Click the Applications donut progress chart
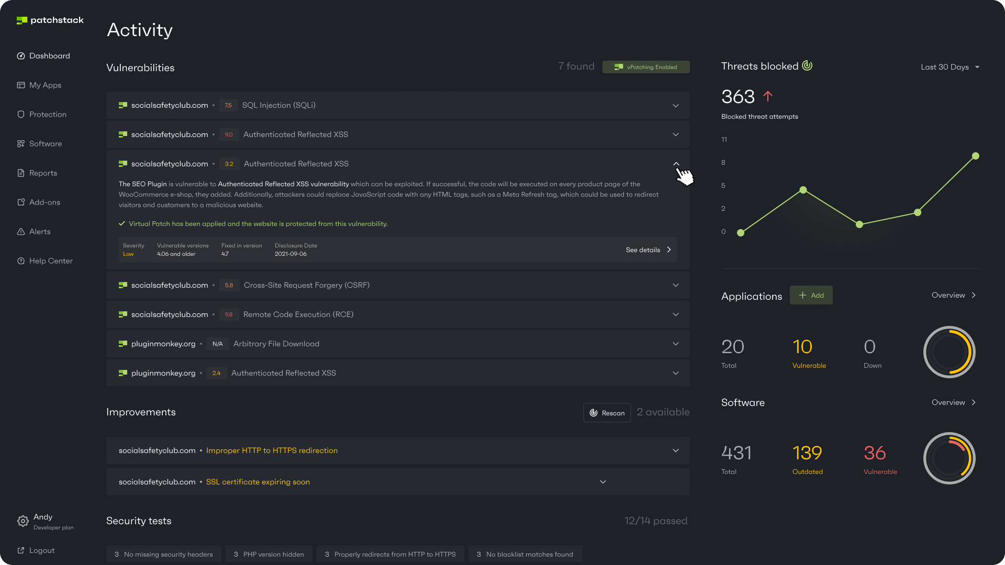Viewport: 1005px width, 565px height. (949, 352)
